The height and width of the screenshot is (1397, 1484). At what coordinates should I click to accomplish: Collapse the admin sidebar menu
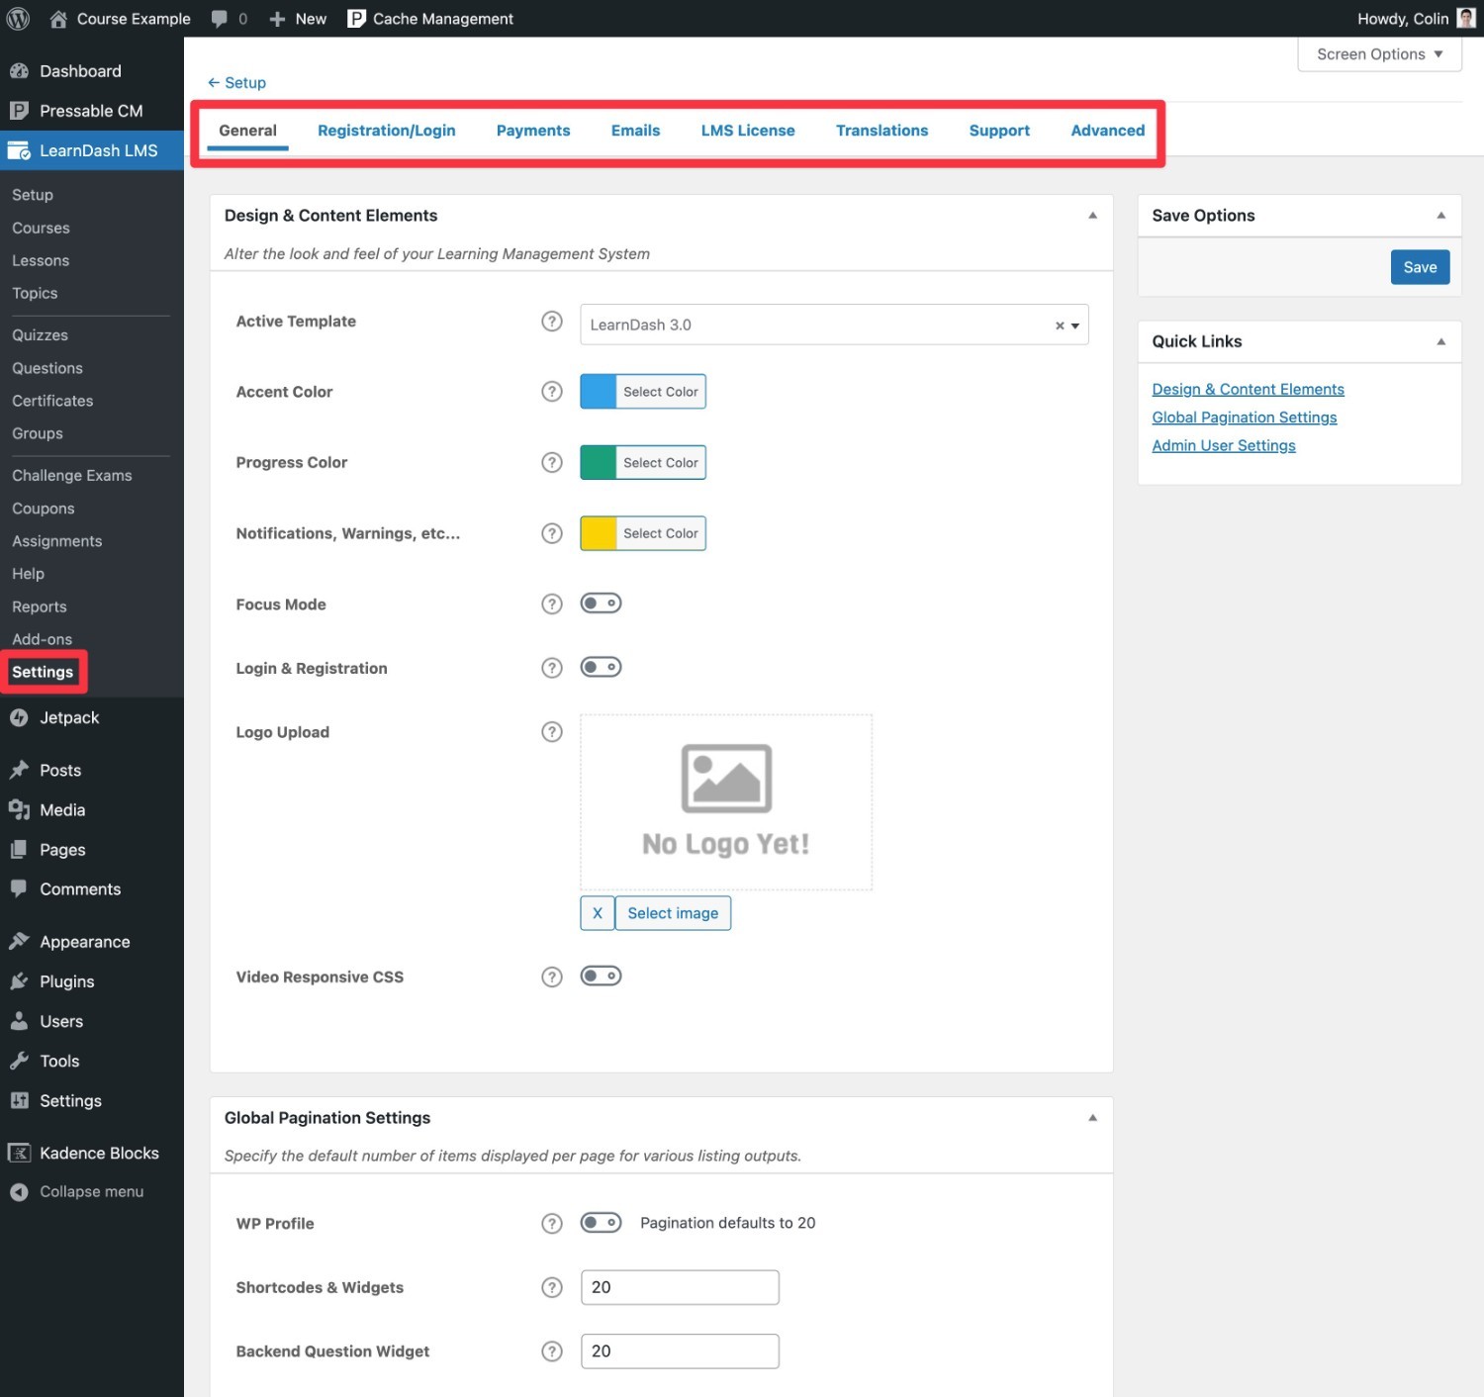point(91,1191)
